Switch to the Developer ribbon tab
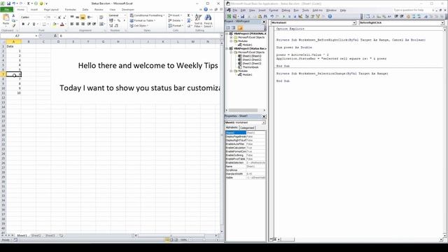 [127, 9]
